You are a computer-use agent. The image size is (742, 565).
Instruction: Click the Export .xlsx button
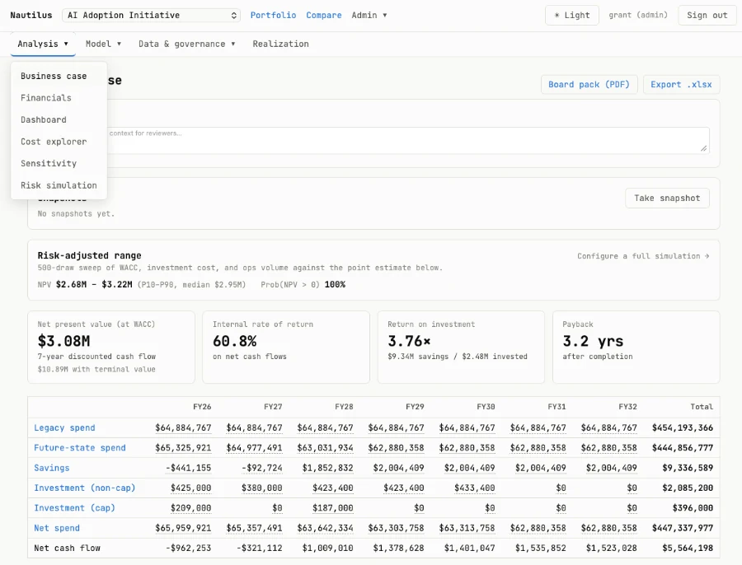pos(681,85)
